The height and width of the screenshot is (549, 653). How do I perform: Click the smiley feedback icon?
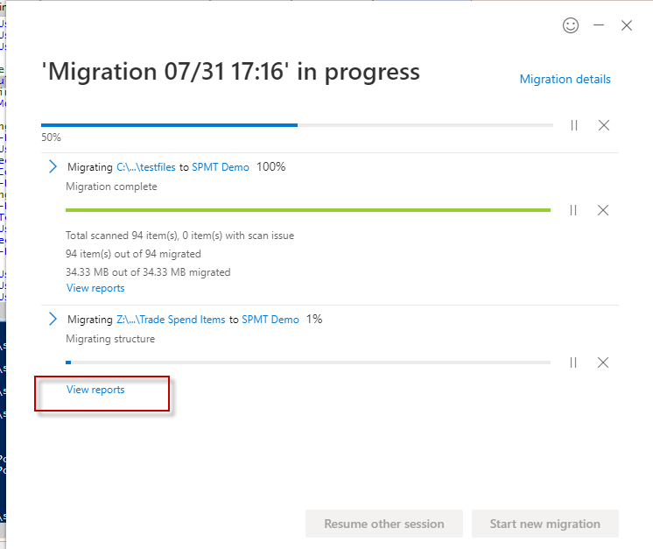point(571,25)
